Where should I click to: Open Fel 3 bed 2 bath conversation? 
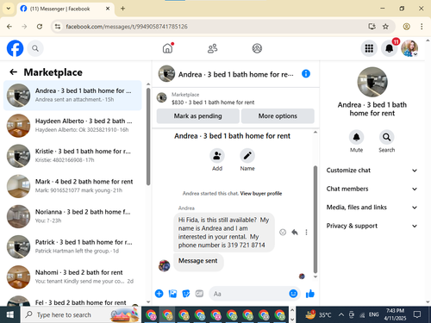click(72, 301)
